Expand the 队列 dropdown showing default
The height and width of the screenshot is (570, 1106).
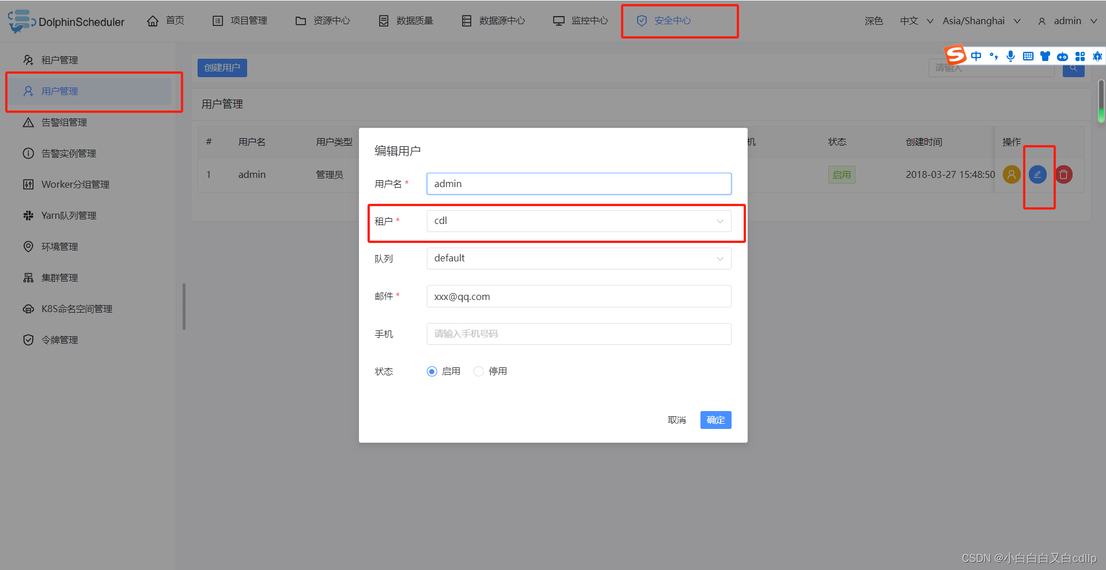coord(579,259)
